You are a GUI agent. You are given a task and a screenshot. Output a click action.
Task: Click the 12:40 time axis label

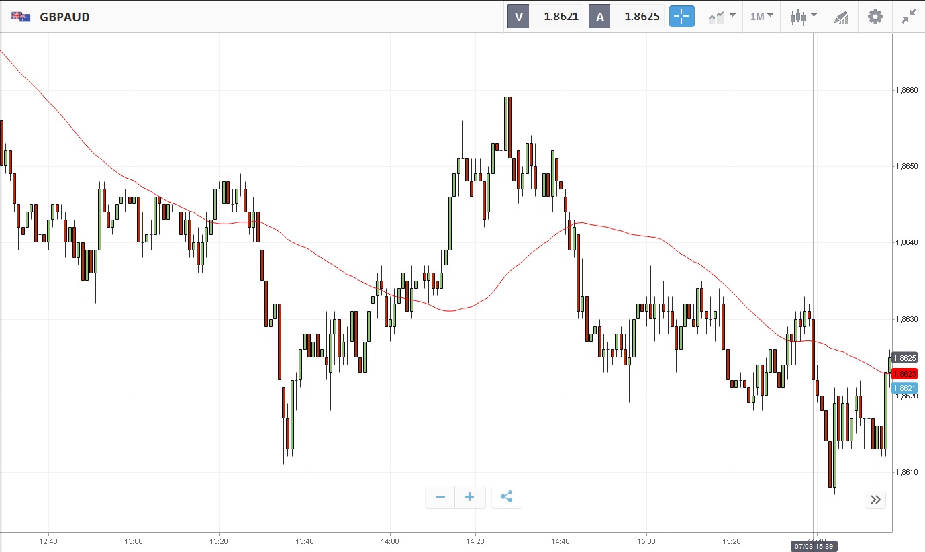(x=48, y=541)
